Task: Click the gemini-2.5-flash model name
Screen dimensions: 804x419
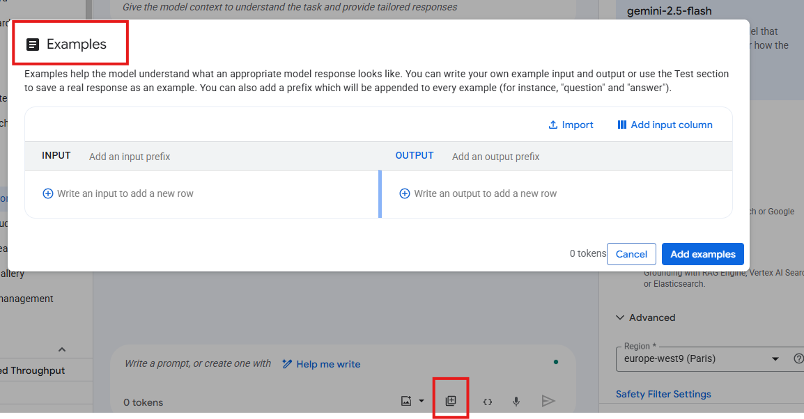Action: 669,10
